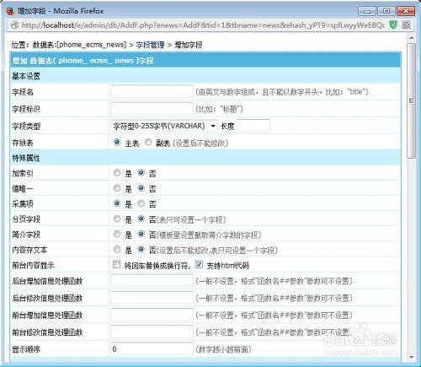This screenshot has width=421, height=367.
Task: Click the QR code icon in address bar
Action: coord(406,25)
